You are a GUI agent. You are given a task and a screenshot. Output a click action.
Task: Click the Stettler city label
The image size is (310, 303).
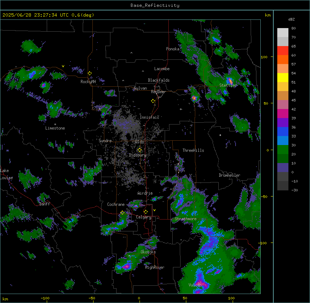tap(228, 85)
